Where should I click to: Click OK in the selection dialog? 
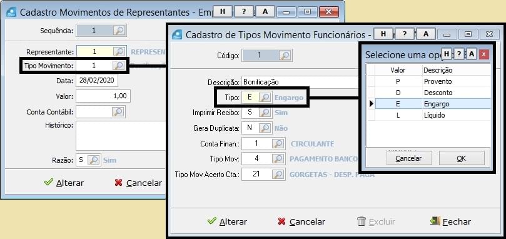[x=462, y=158]
